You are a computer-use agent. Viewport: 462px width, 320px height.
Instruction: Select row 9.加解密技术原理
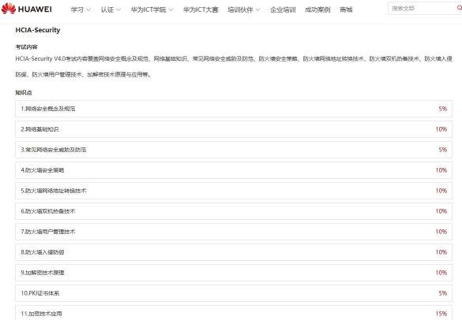[234, 273]
